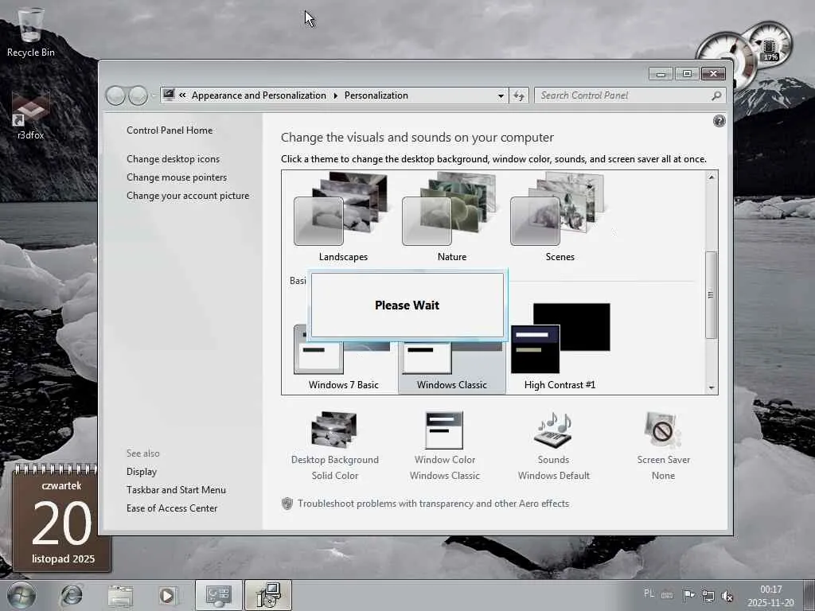Screen dimensions: 815x611
Task: Go back with the Back navigation button
Action: click(115, 95)
